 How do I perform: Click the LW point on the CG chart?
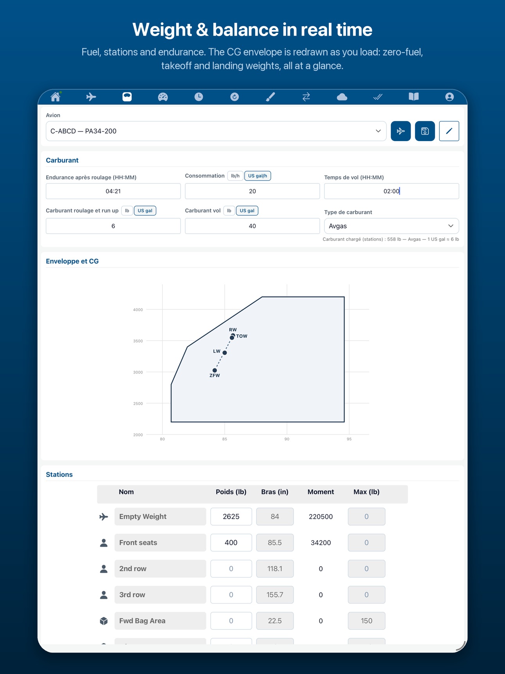tap(225, 353)
